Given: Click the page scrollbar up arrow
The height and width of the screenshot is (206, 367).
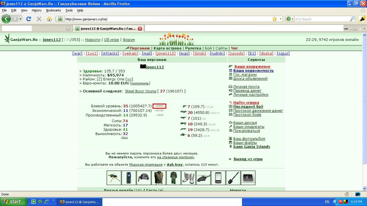Looking at the screenshot, I should click(x=364, y=35).
